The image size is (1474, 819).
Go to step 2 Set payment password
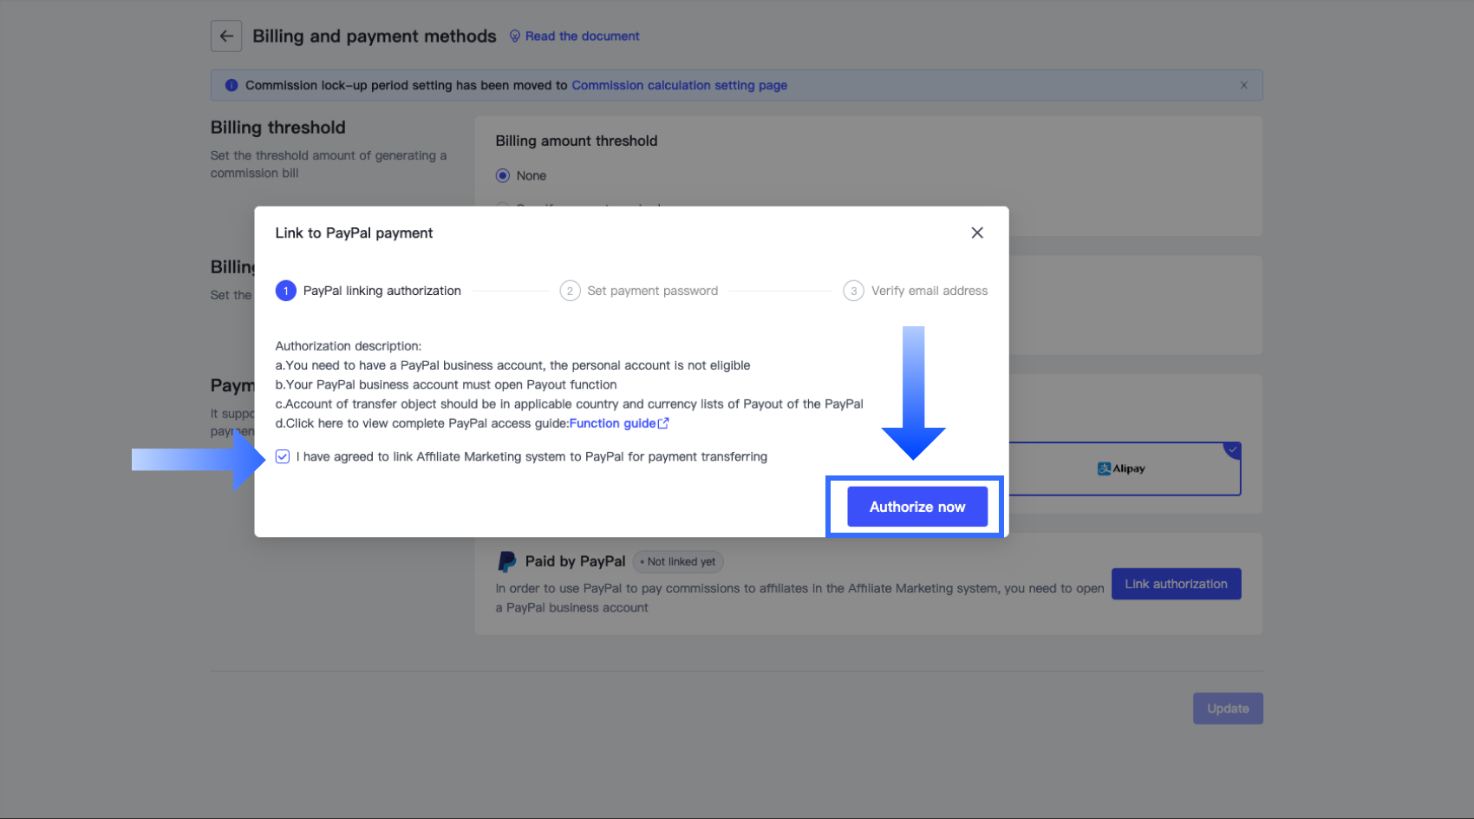pos(652,291)
